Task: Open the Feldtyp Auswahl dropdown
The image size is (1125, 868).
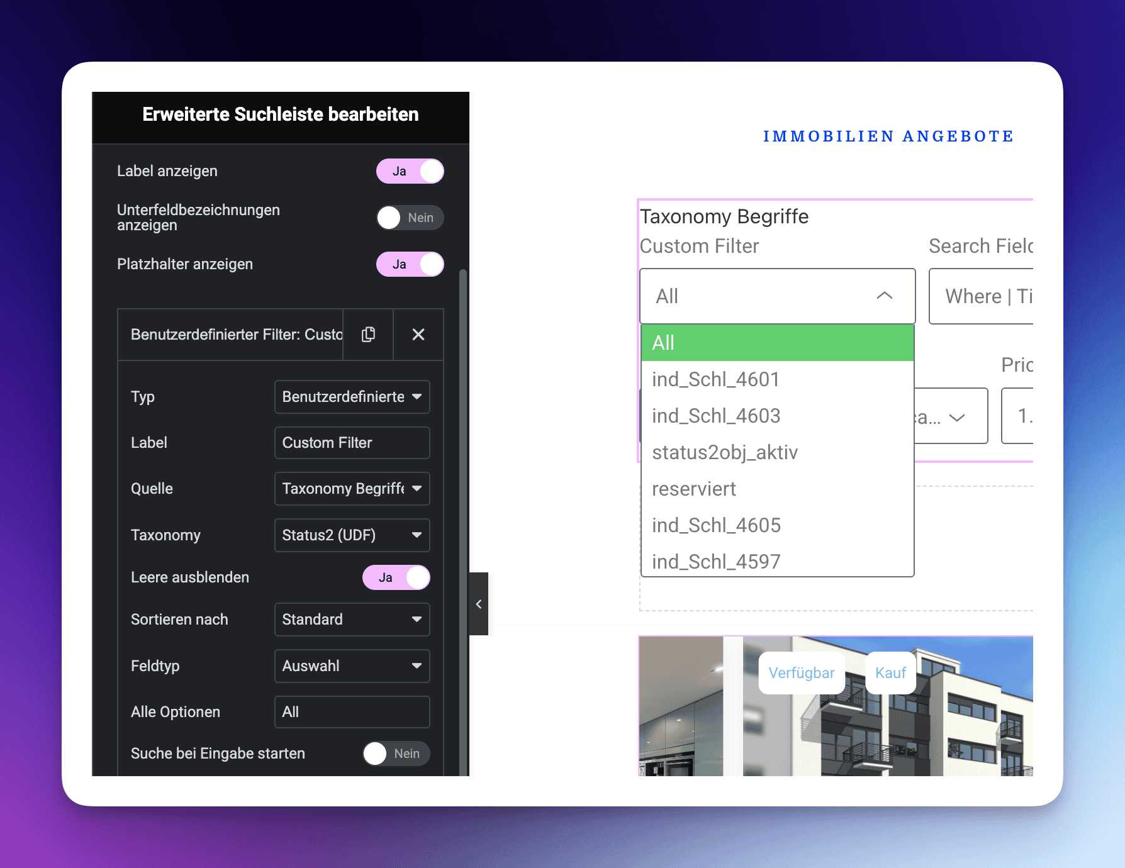Action: (x=352, y=666)
